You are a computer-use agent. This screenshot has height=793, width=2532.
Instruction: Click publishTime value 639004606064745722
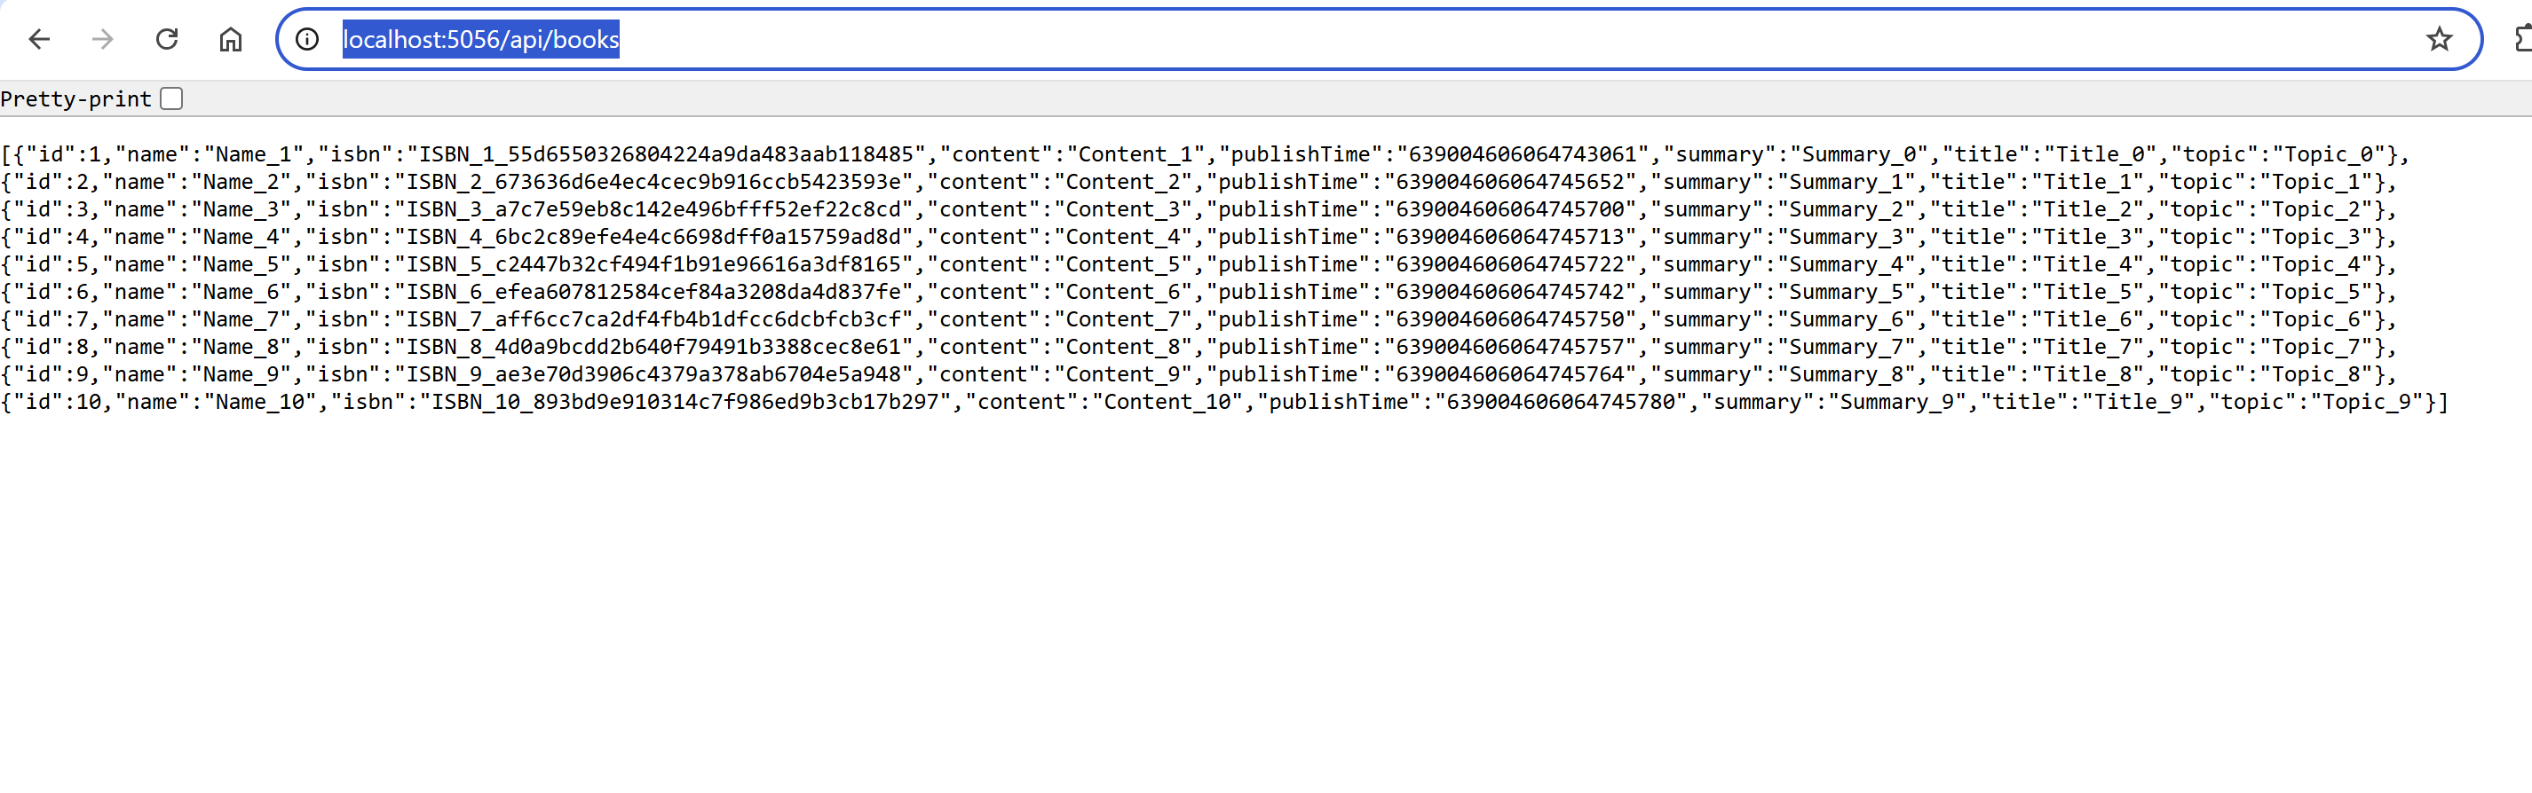tap(1511, 264)
